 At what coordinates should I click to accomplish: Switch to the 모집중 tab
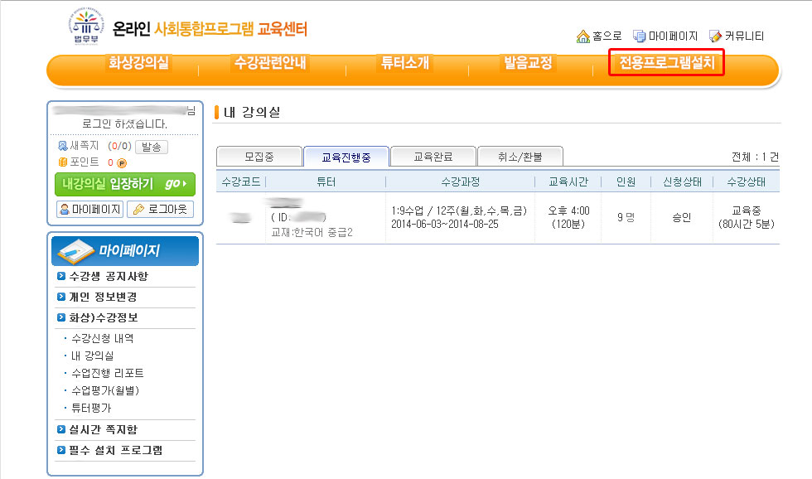point(258,156)
